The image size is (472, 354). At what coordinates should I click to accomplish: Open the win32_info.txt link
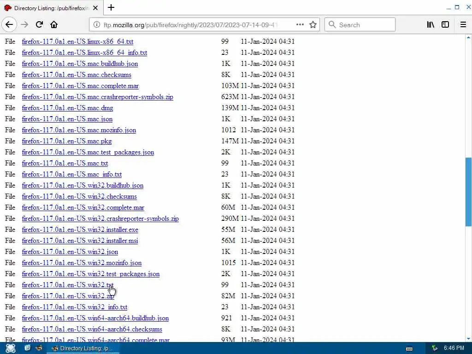pos(75,307)
